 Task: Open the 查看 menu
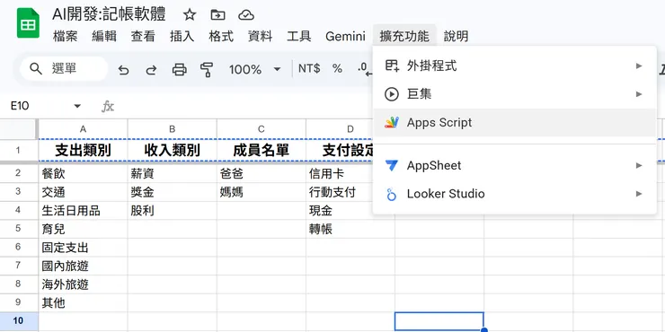[143, 37]
